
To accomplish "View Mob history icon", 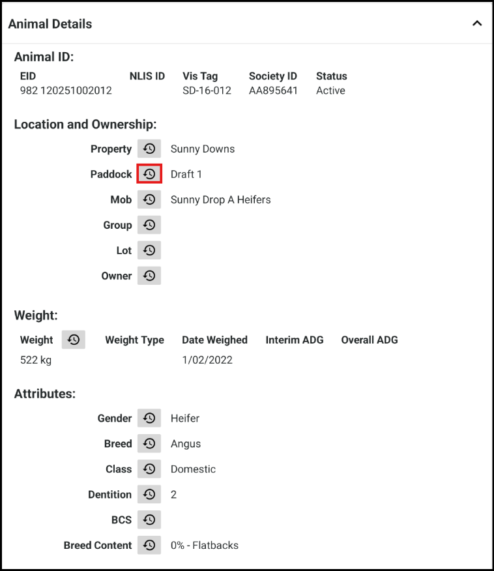I will (x=149, y=199).
